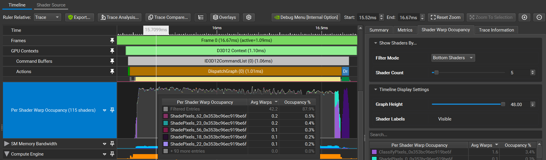Screen dimensions: 546x160
Task: Open Compute Engine row options arrow
Action: (x=105, y=154)
